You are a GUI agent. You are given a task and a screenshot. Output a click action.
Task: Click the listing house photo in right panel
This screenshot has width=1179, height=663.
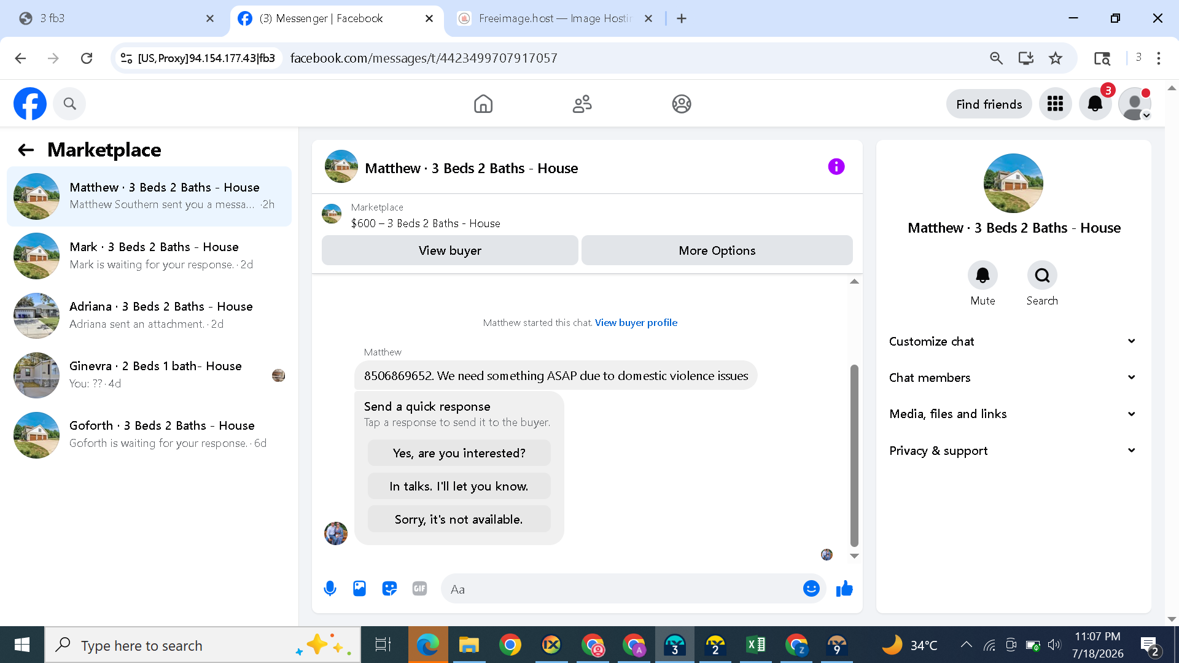point(1013,183)
